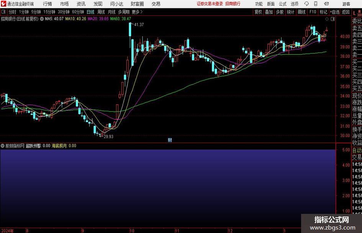Click the 委比 row in side panel
362x233 pixels.
coord(357,21)
